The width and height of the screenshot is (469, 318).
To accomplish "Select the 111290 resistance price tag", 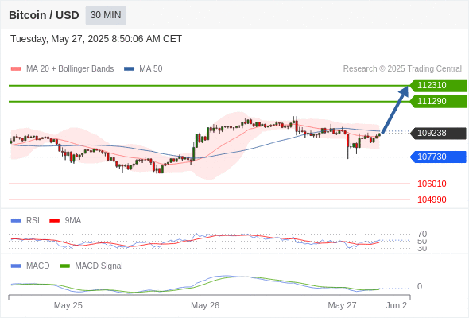I will (438, 102).
